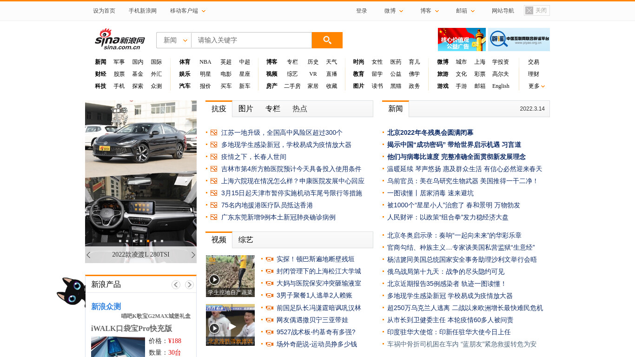Switch to the 抗疫 tab
Screen dimensions: 635x357
[x=219, y=109]
